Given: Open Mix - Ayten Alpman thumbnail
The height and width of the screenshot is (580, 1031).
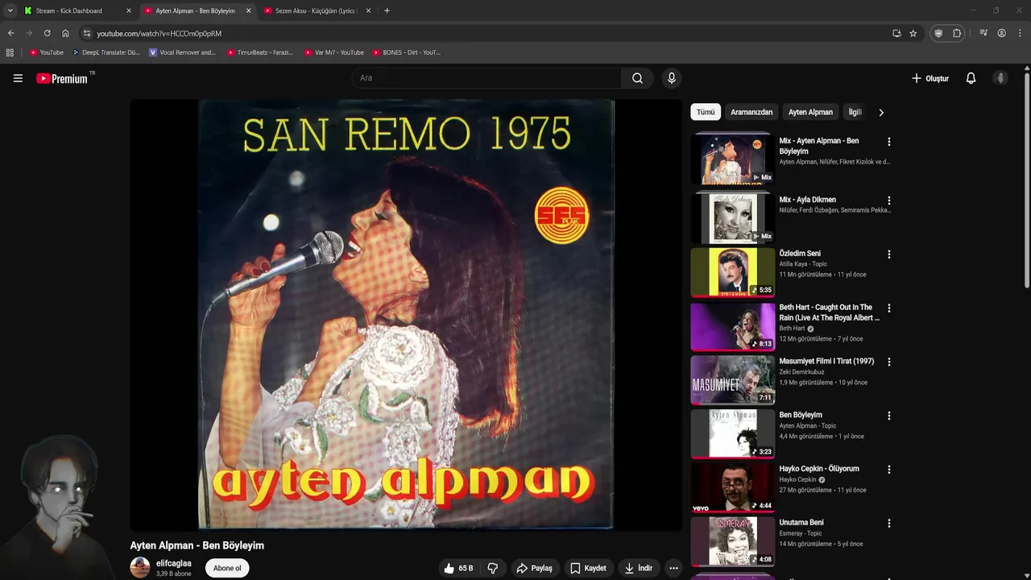Looking at the screenshot, I should 733,159.
